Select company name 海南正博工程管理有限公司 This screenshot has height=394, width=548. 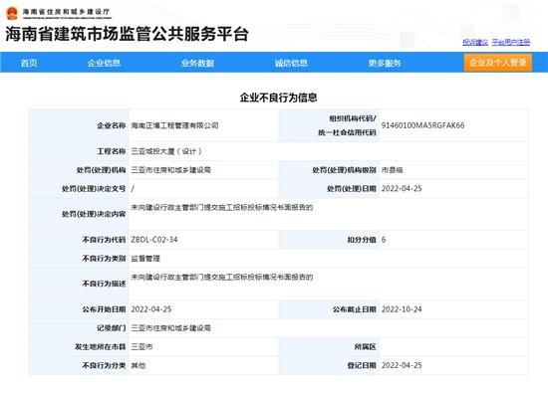pyautogui.click(x=174, y=125)
